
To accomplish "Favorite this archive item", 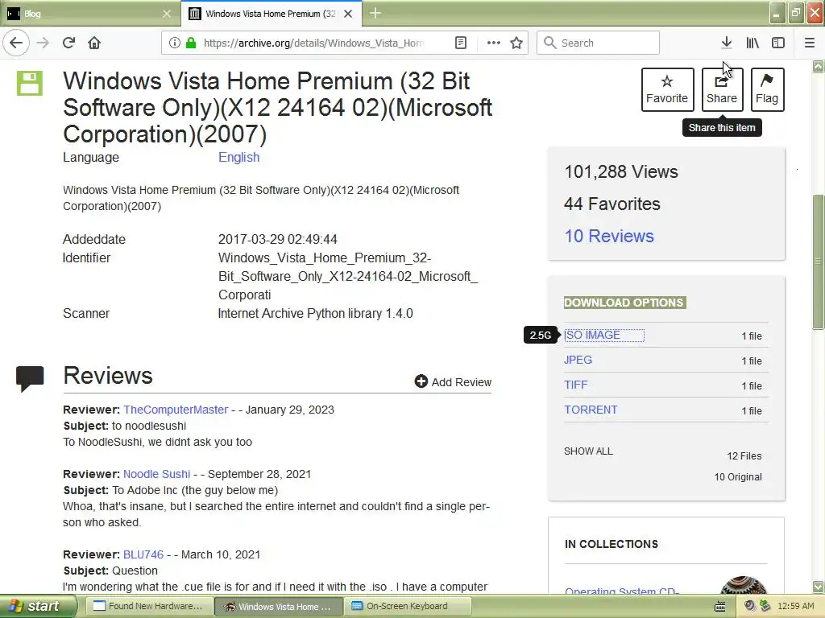I will pos(667,89).
